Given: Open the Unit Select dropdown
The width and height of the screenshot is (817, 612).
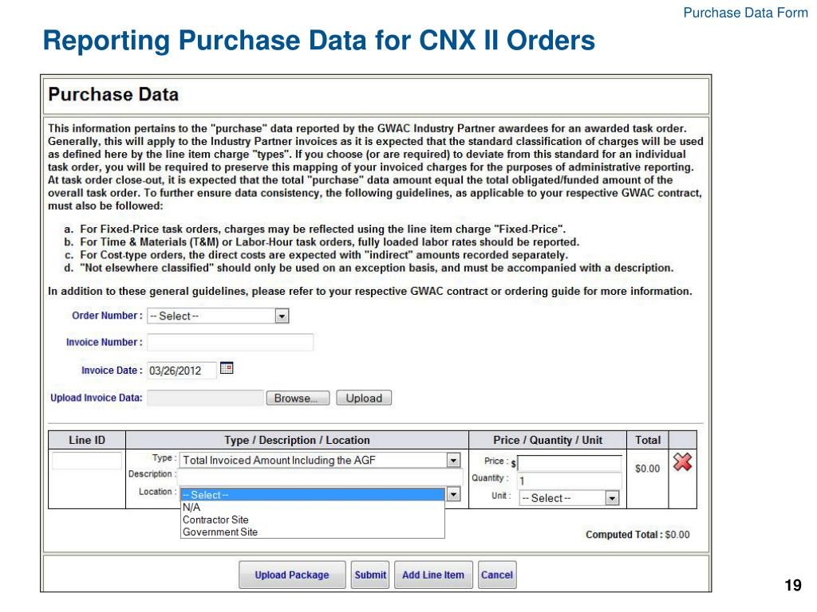Looking at the screenshot, I should pos(569,498).
